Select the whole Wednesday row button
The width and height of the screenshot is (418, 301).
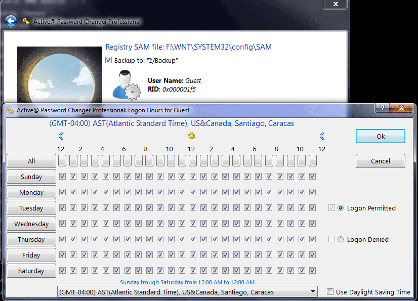31,224
